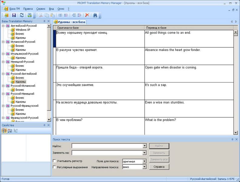Click the Справка button
The width and height of the screenshot is (240, 182).
pyautogui.click(x=159, y=167)
